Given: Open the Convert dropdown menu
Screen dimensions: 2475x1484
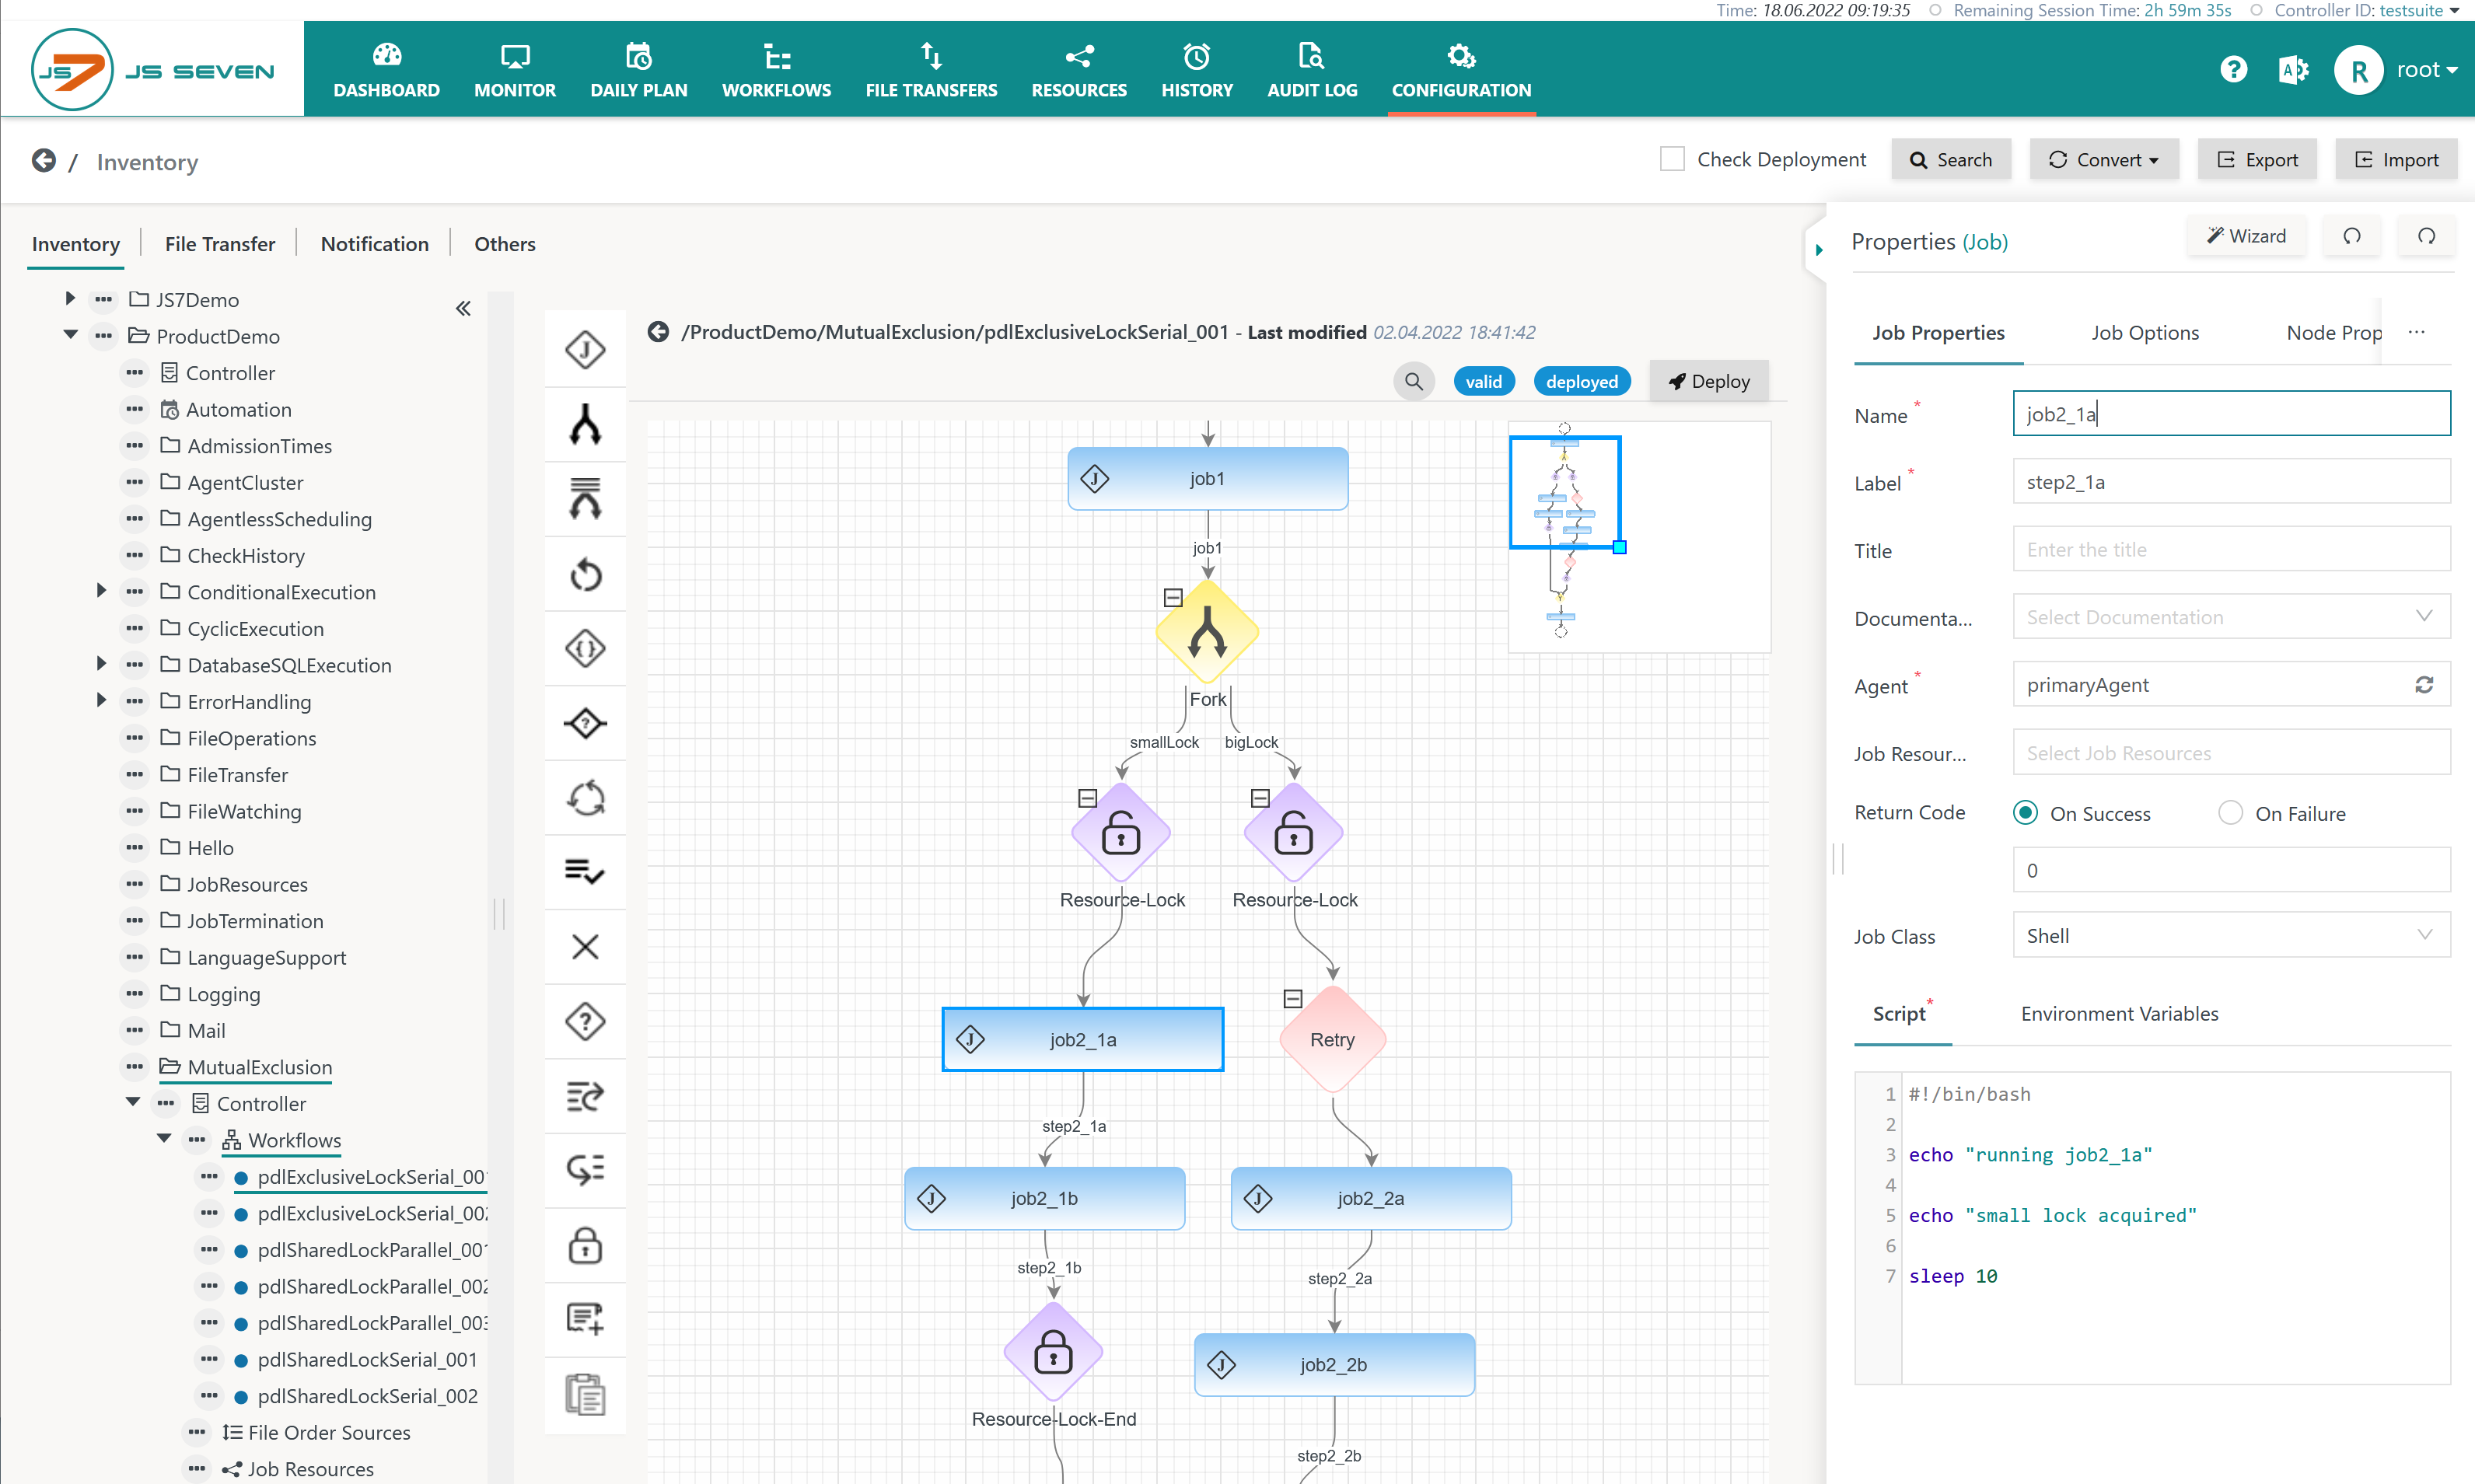Looking at the screenshot, I should point(2103,160).
